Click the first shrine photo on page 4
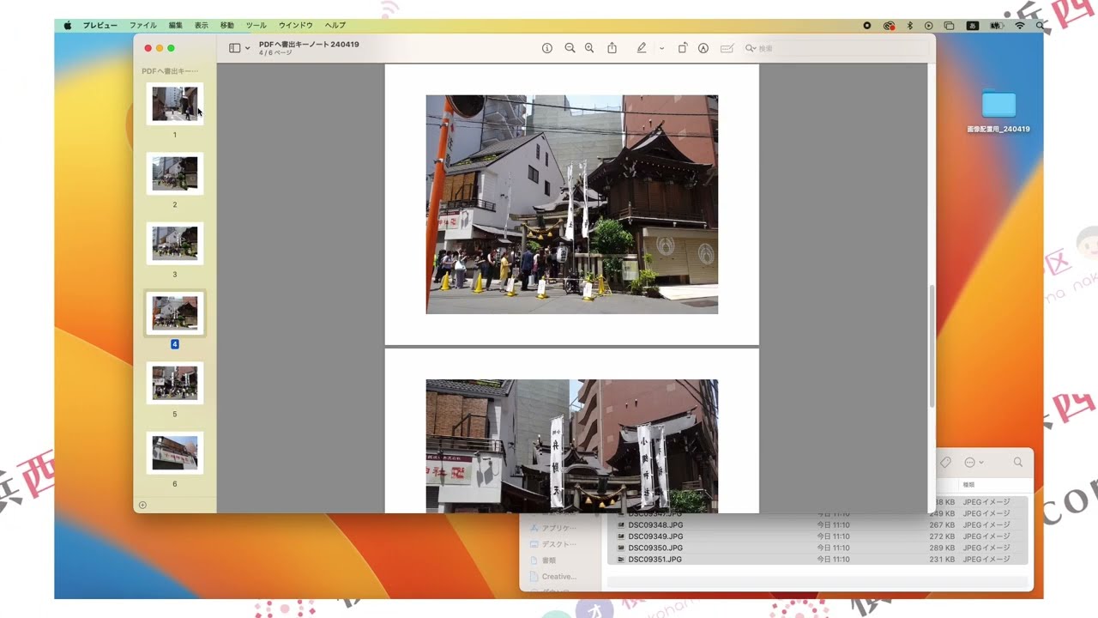 [x=572, y=204]
